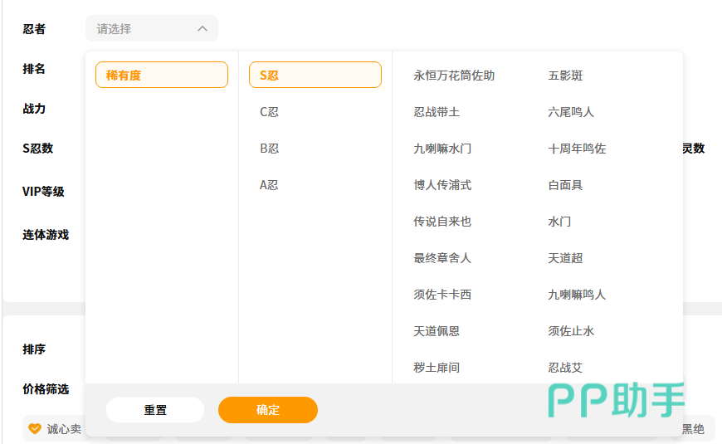Click the 排序 sort label
Image resolution: width=722 pixels, height=444 pixels.
[34, 349]
